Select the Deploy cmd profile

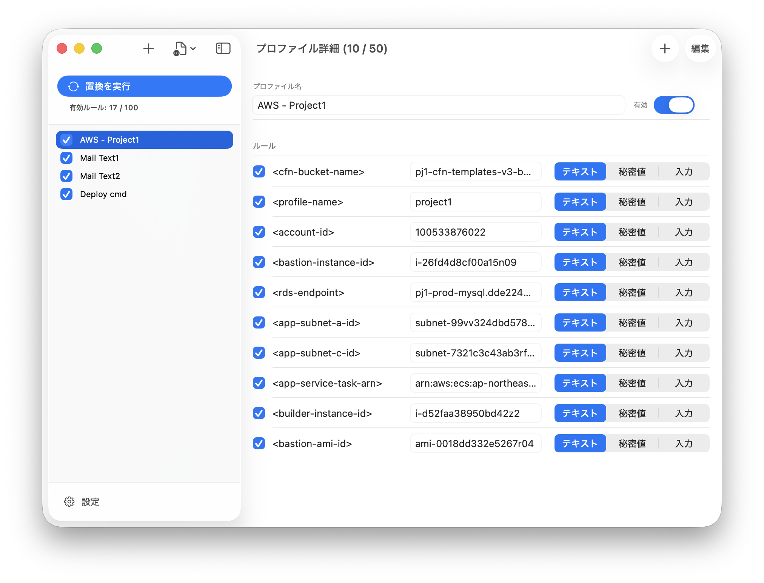(145, 194)
